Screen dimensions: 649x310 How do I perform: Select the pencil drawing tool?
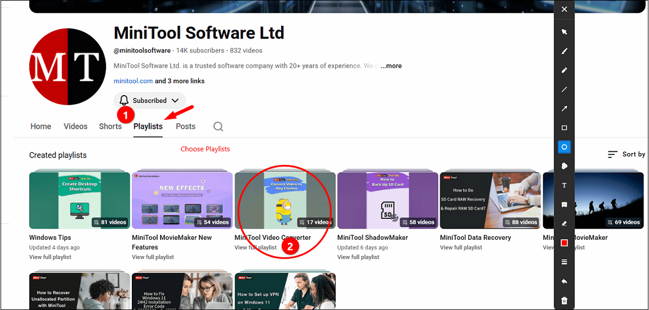(x=564, y=70)
